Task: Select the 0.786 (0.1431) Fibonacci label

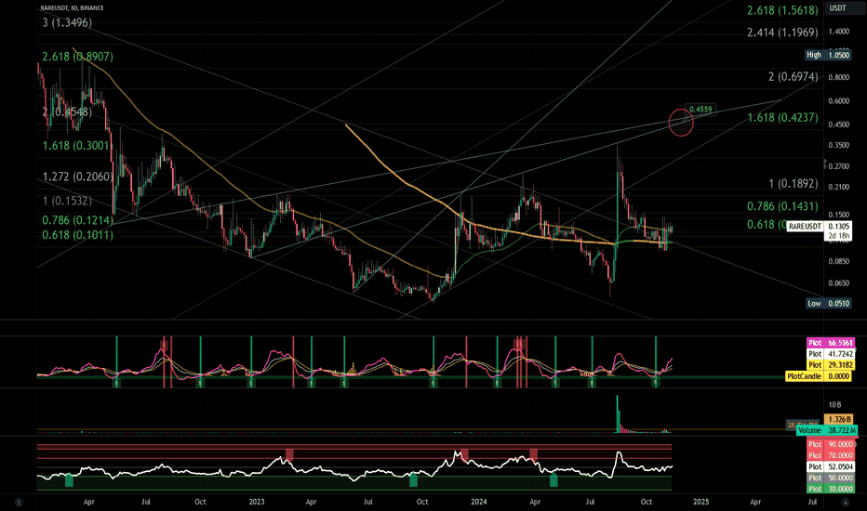Action: coord(782,206)
